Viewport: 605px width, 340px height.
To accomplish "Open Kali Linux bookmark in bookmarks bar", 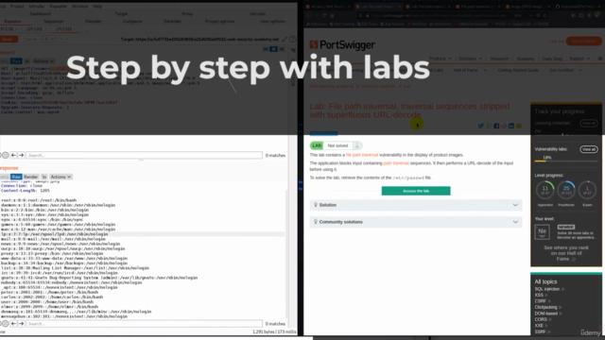I will pos(318,24).
